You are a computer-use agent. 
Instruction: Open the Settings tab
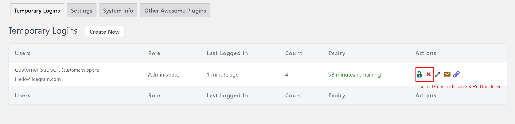click(81, 11)
